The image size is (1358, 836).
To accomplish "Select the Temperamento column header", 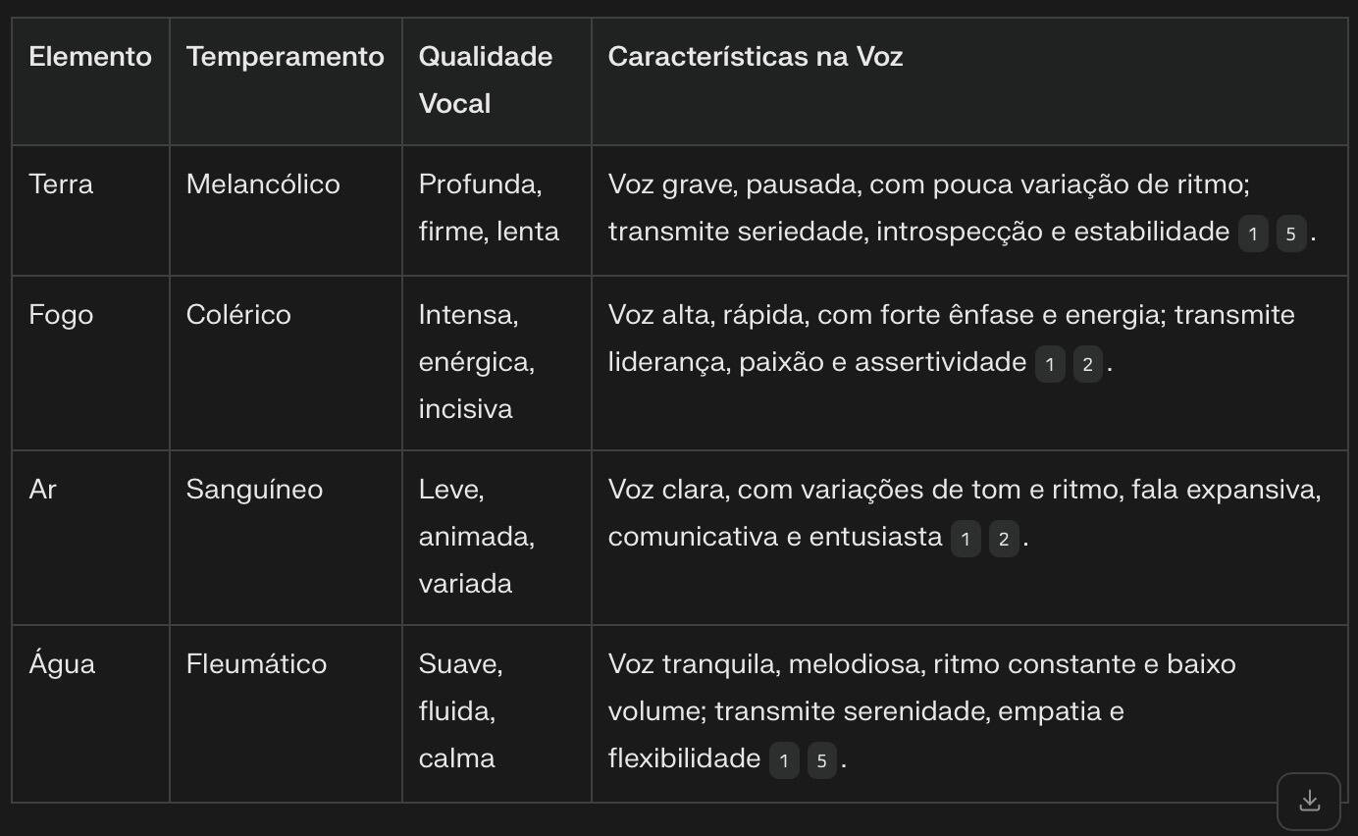I will (x=286, y=57).
